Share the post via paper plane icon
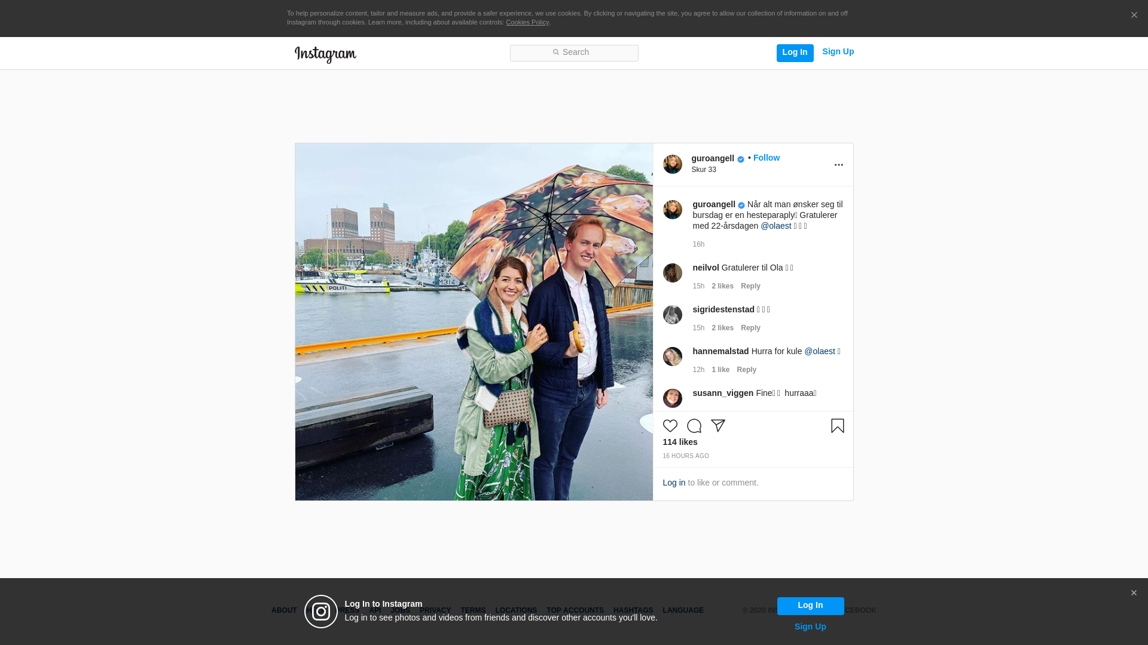Viewport: 1148px width, 645px height. [x=718, y=426]
